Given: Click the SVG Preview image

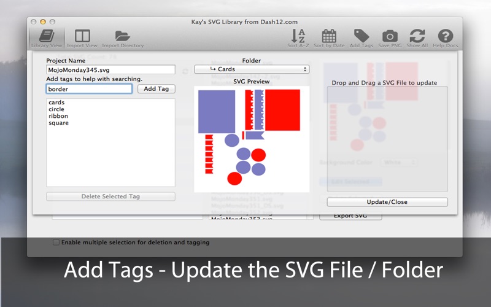Looking at the screenshot, I should [x=252, y=139].
